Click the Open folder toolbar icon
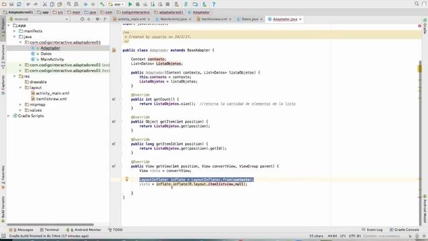Screen dimensions: 428x241 [4, 4]
